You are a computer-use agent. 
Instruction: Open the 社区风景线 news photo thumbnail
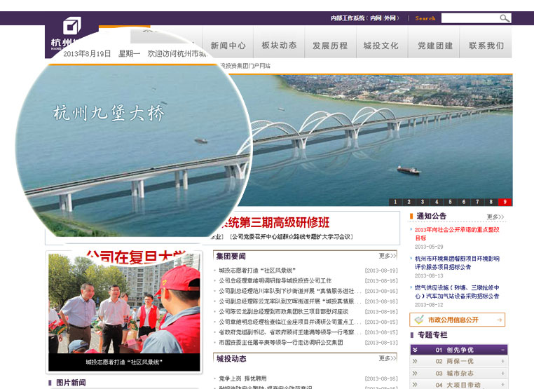[x=123, y=307]
